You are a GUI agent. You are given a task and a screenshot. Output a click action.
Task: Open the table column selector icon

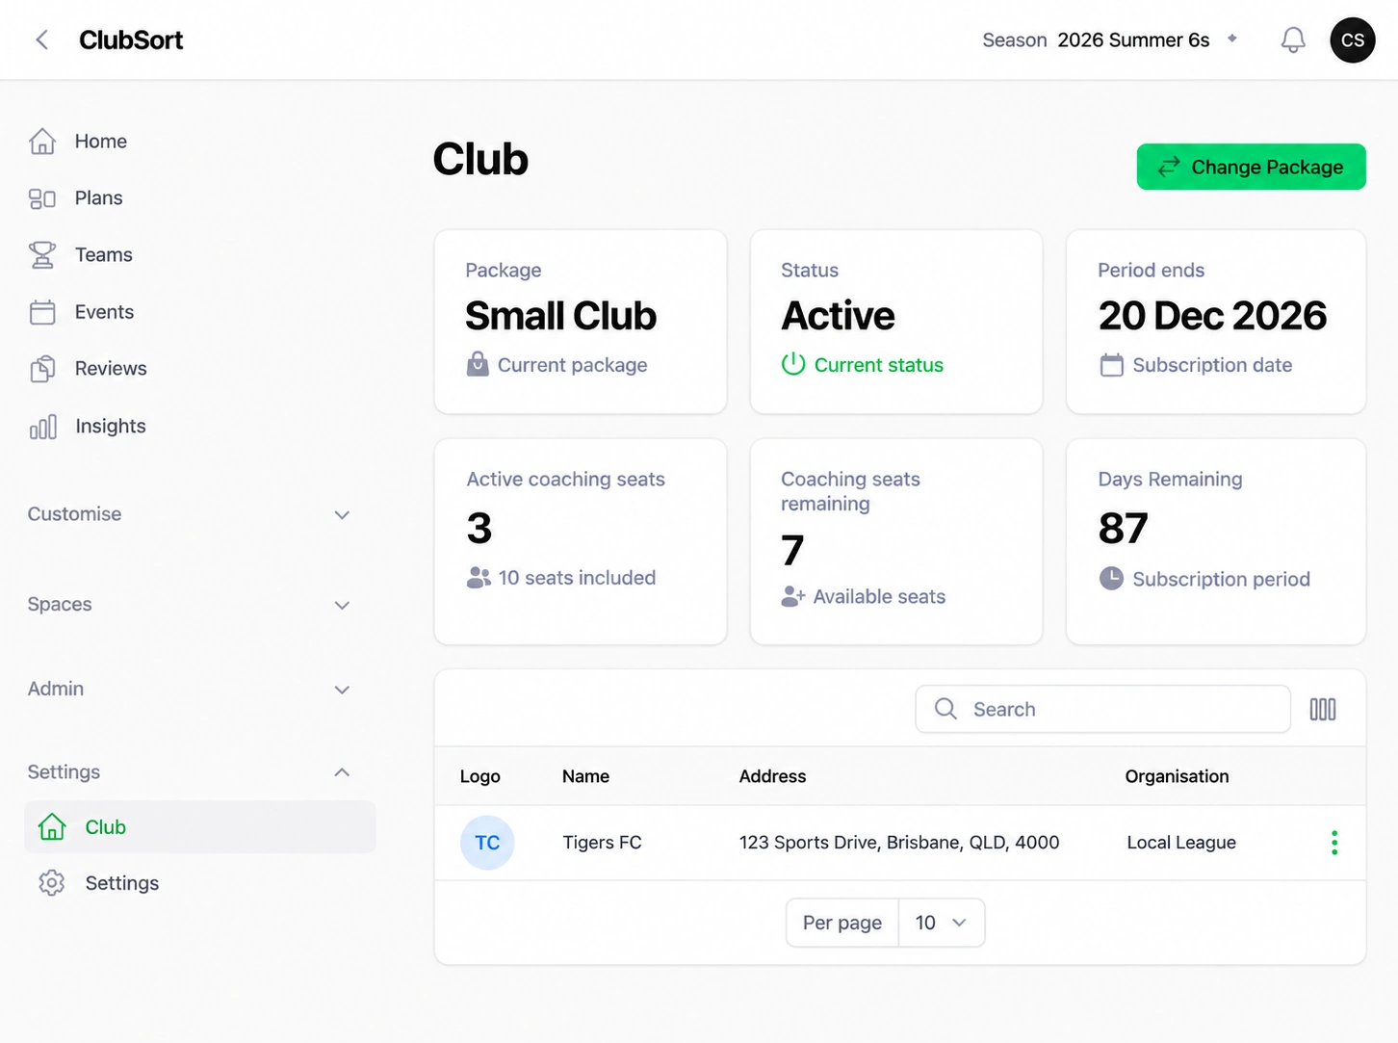click(1323, 710)
